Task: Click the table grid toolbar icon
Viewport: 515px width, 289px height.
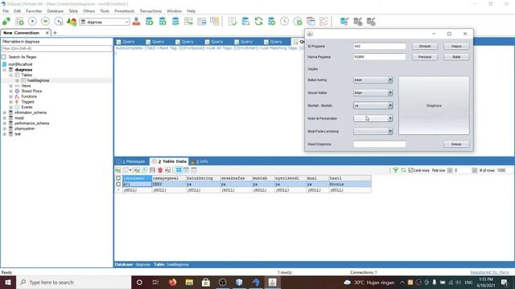Action: (202, 22)
